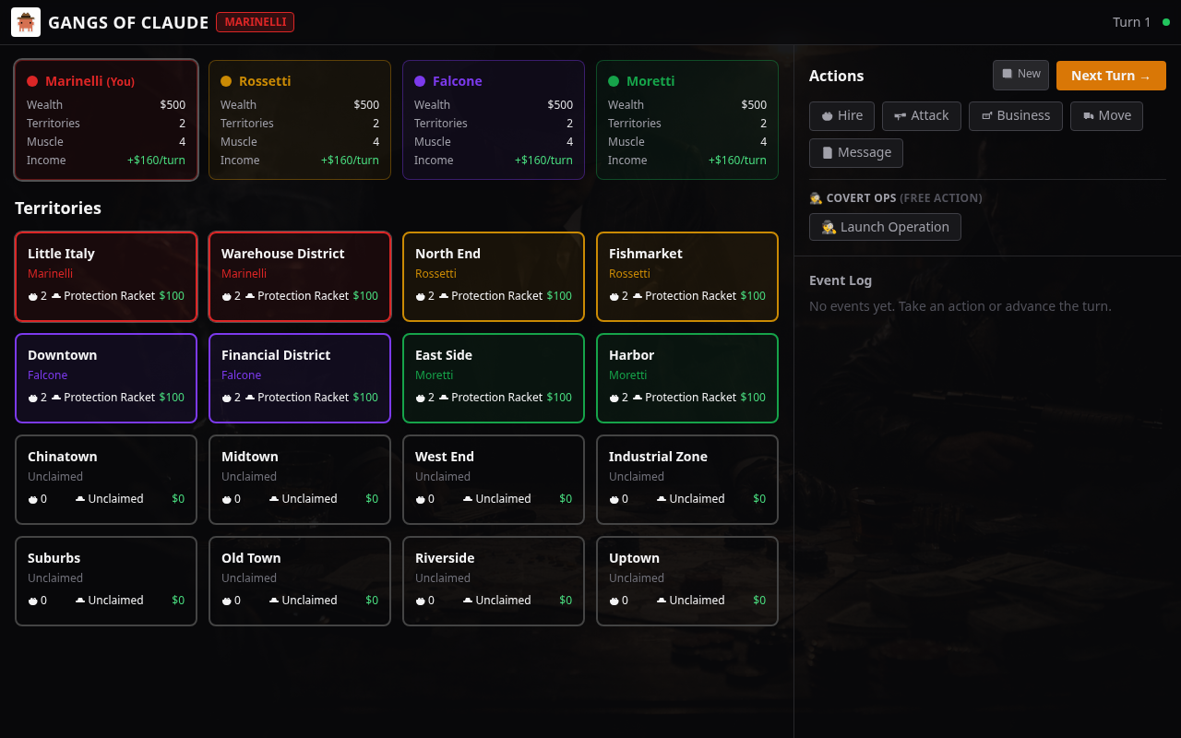Click the red MARINELLI badge in header
This screenshot has height=738, width=1181.
coord(255,22)
